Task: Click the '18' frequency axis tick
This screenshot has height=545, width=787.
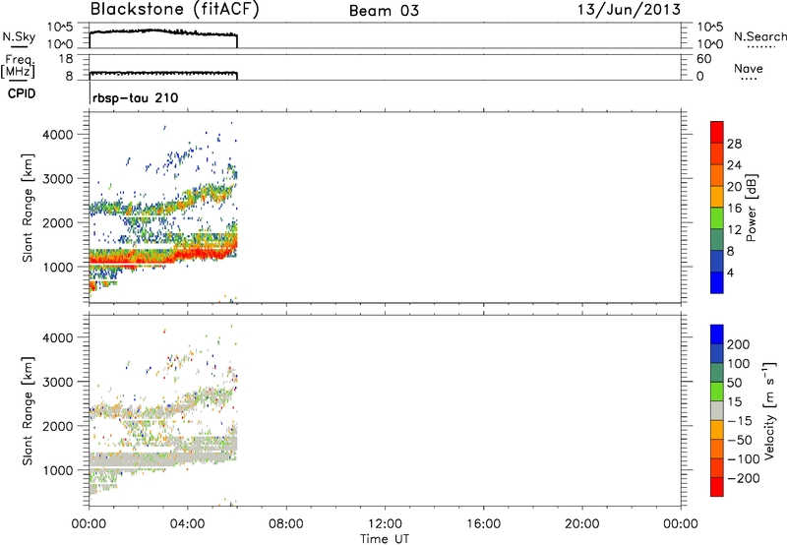Action: [65, 59]
